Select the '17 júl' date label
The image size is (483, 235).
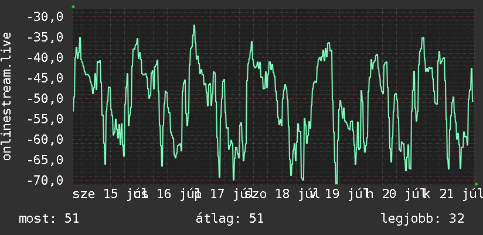tap(227, 195)
